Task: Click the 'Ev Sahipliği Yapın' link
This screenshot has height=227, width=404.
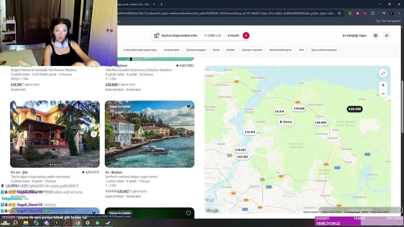Action: (x=354, y=36)
